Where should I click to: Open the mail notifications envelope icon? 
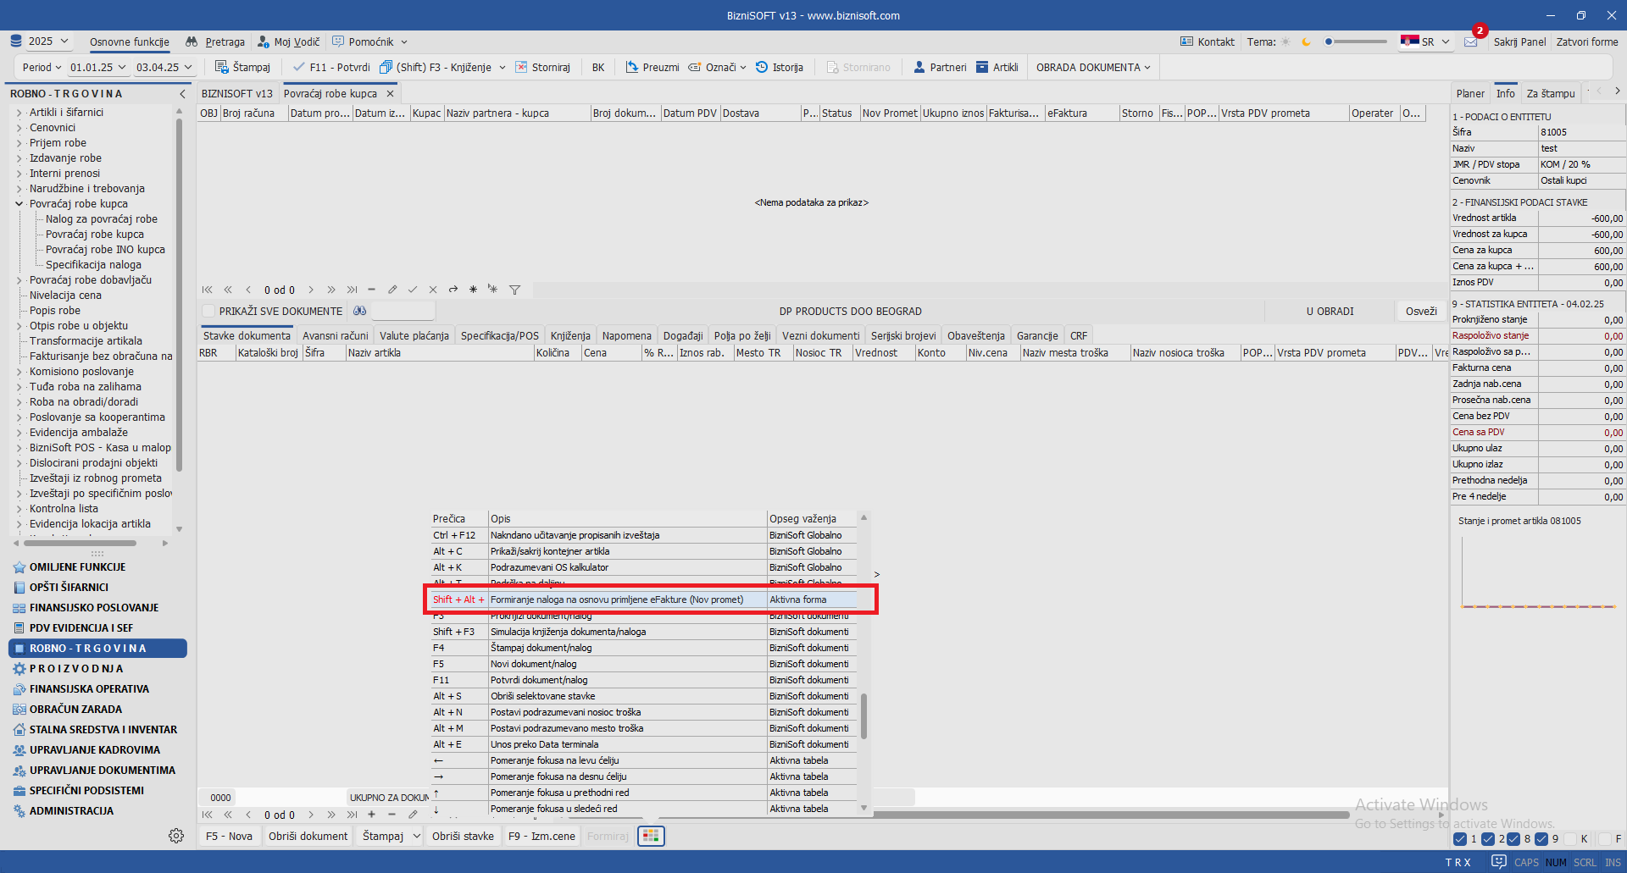click(1471, 41)
